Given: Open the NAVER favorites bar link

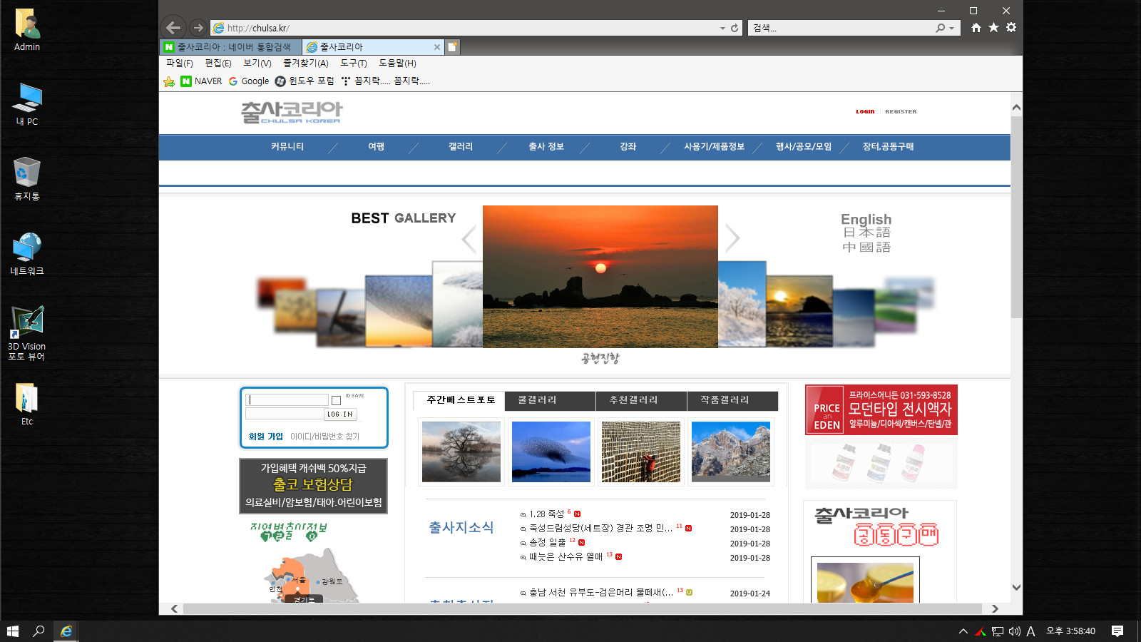Looking at the screenshot, I should [x=201, y=81].
